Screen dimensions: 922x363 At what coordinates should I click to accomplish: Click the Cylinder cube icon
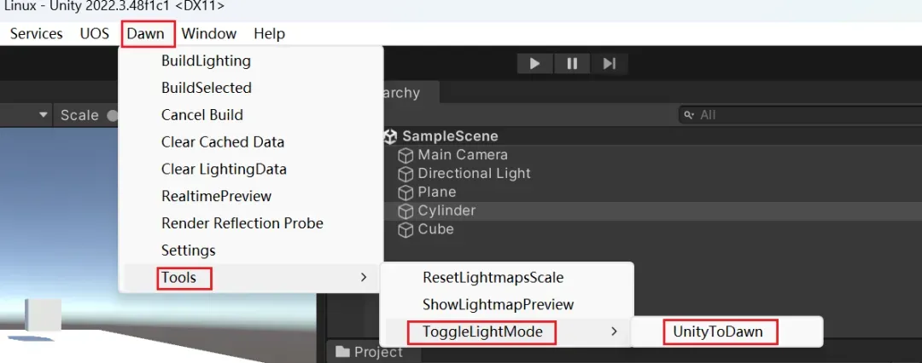click(x=406, y=210)
